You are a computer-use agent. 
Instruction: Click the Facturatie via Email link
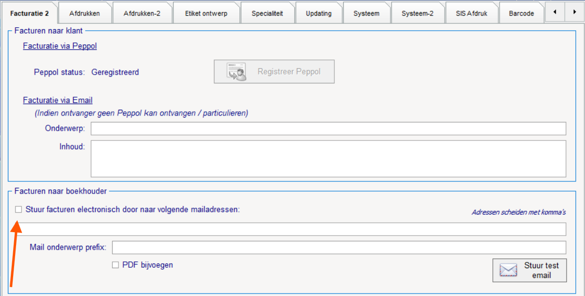[58, 100]
